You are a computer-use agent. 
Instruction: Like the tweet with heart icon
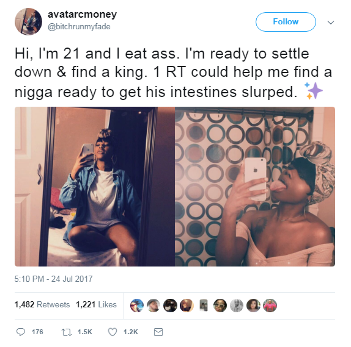point(113,332)
